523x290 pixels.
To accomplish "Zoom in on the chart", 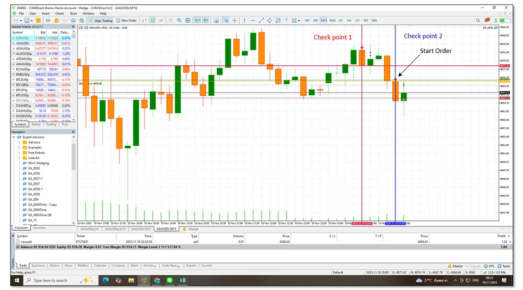I will (171, 20).
